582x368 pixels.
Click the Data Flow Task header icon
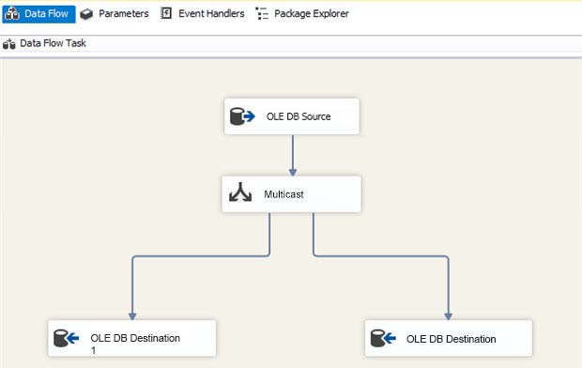tap(8, 44)
